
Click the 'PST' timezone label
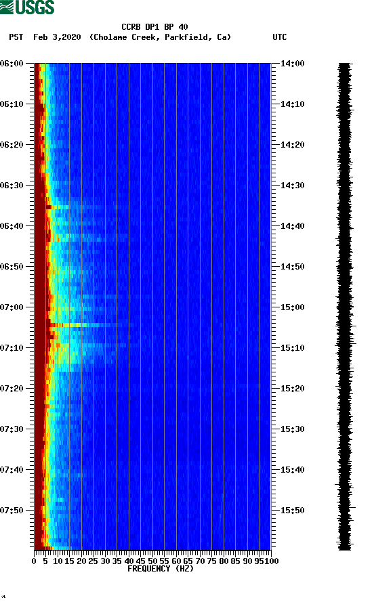(x=16, y=37)
